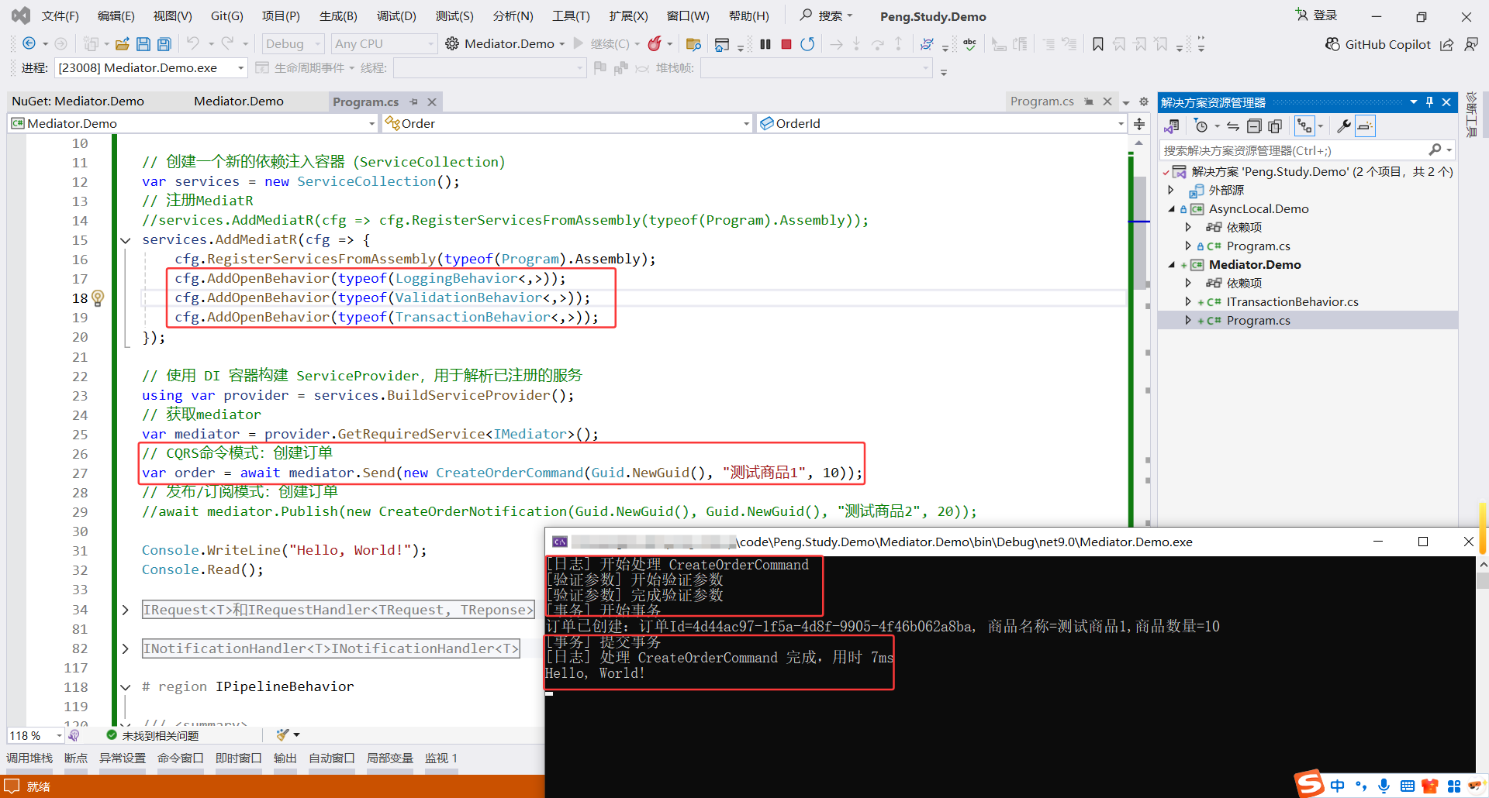
Task: Open the 生成(B) menu
Action: click(x=338, y=15)
